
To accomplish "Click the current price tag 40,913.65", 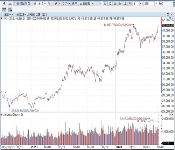I will point(168,26).
